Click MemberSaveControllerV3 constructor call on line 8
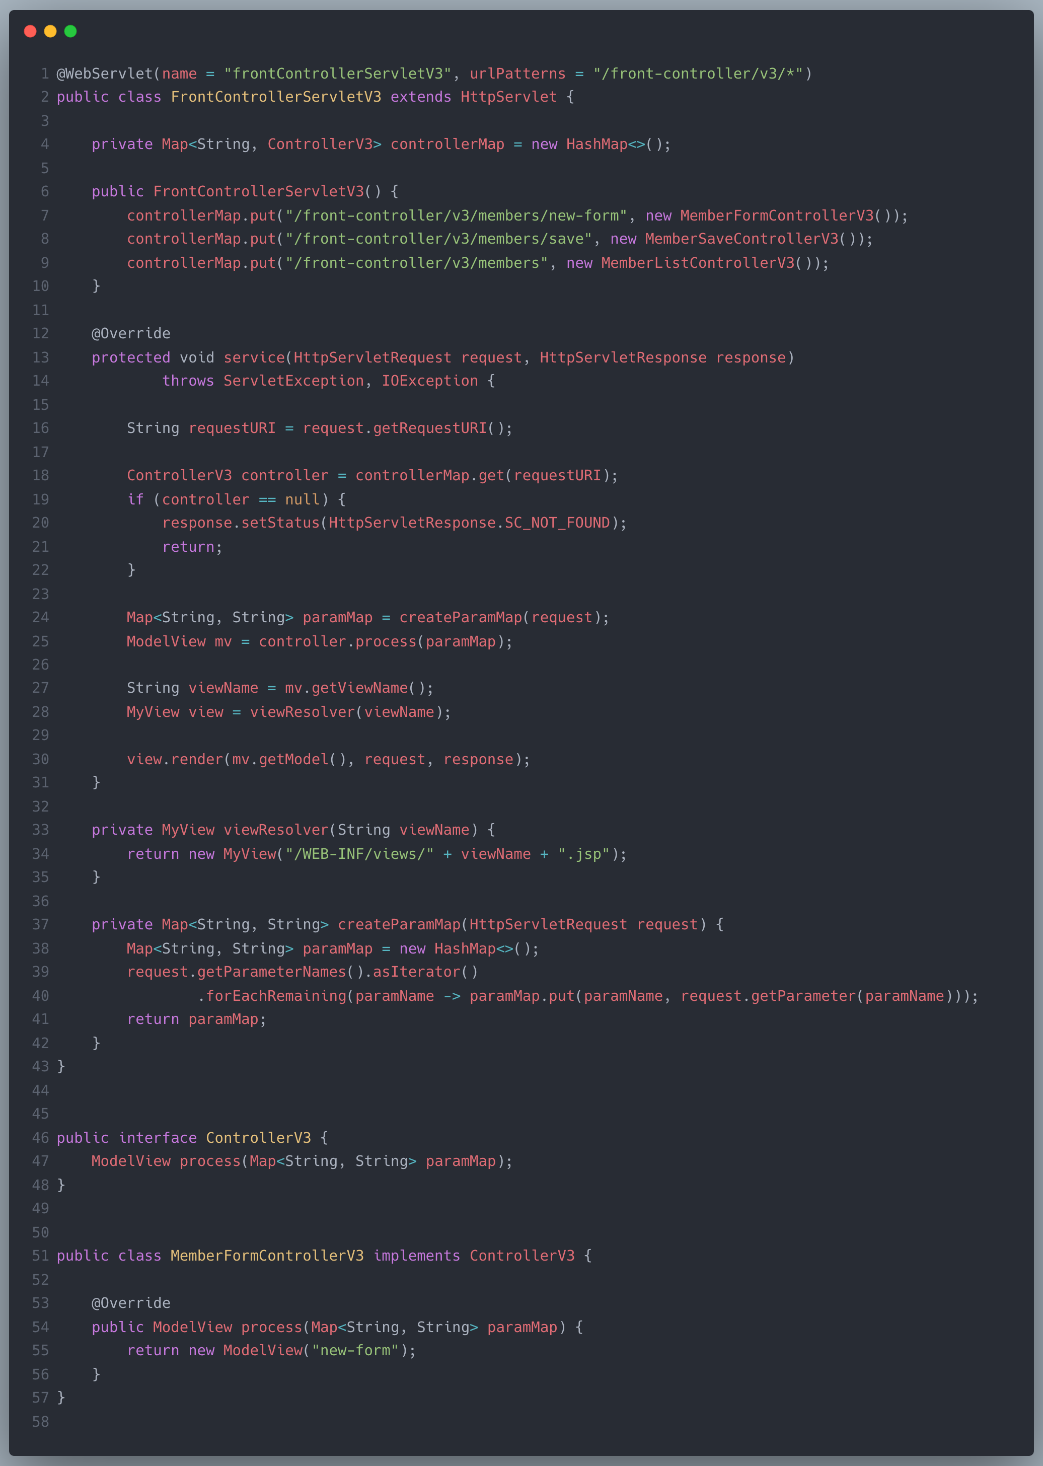The image size is (1043, 1466). point(741,239)
